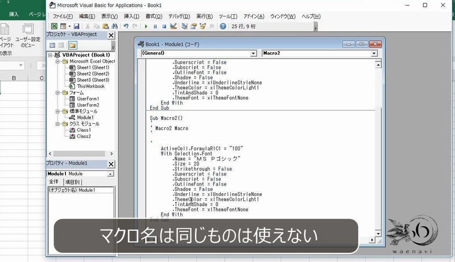Image resolution: width=455 pixels, height=262 pixels.
Task: Close the Properties - Module1 pane
Action: click(x=111, y=164)
